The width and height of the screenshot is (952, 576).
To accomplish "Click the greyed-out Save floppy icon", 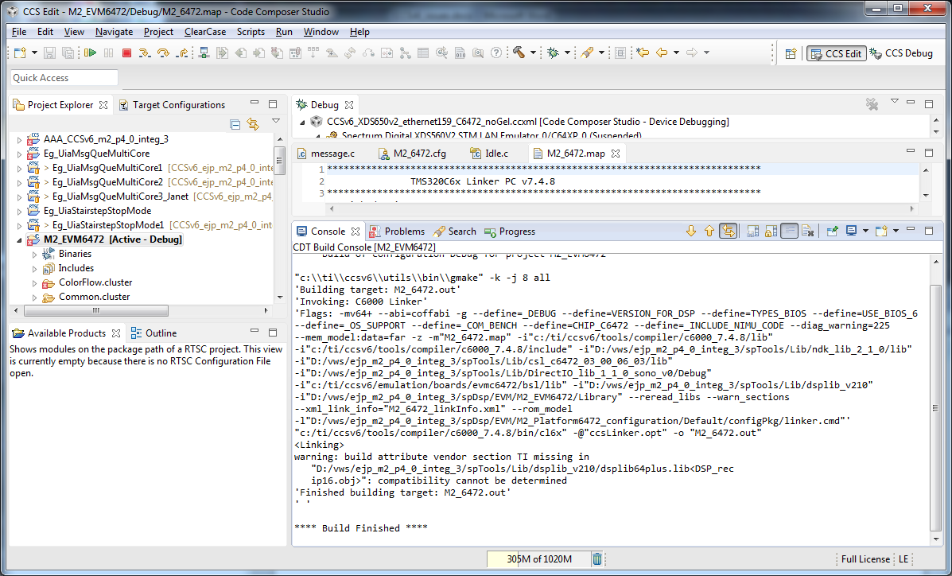I will [x=50, y=53].
